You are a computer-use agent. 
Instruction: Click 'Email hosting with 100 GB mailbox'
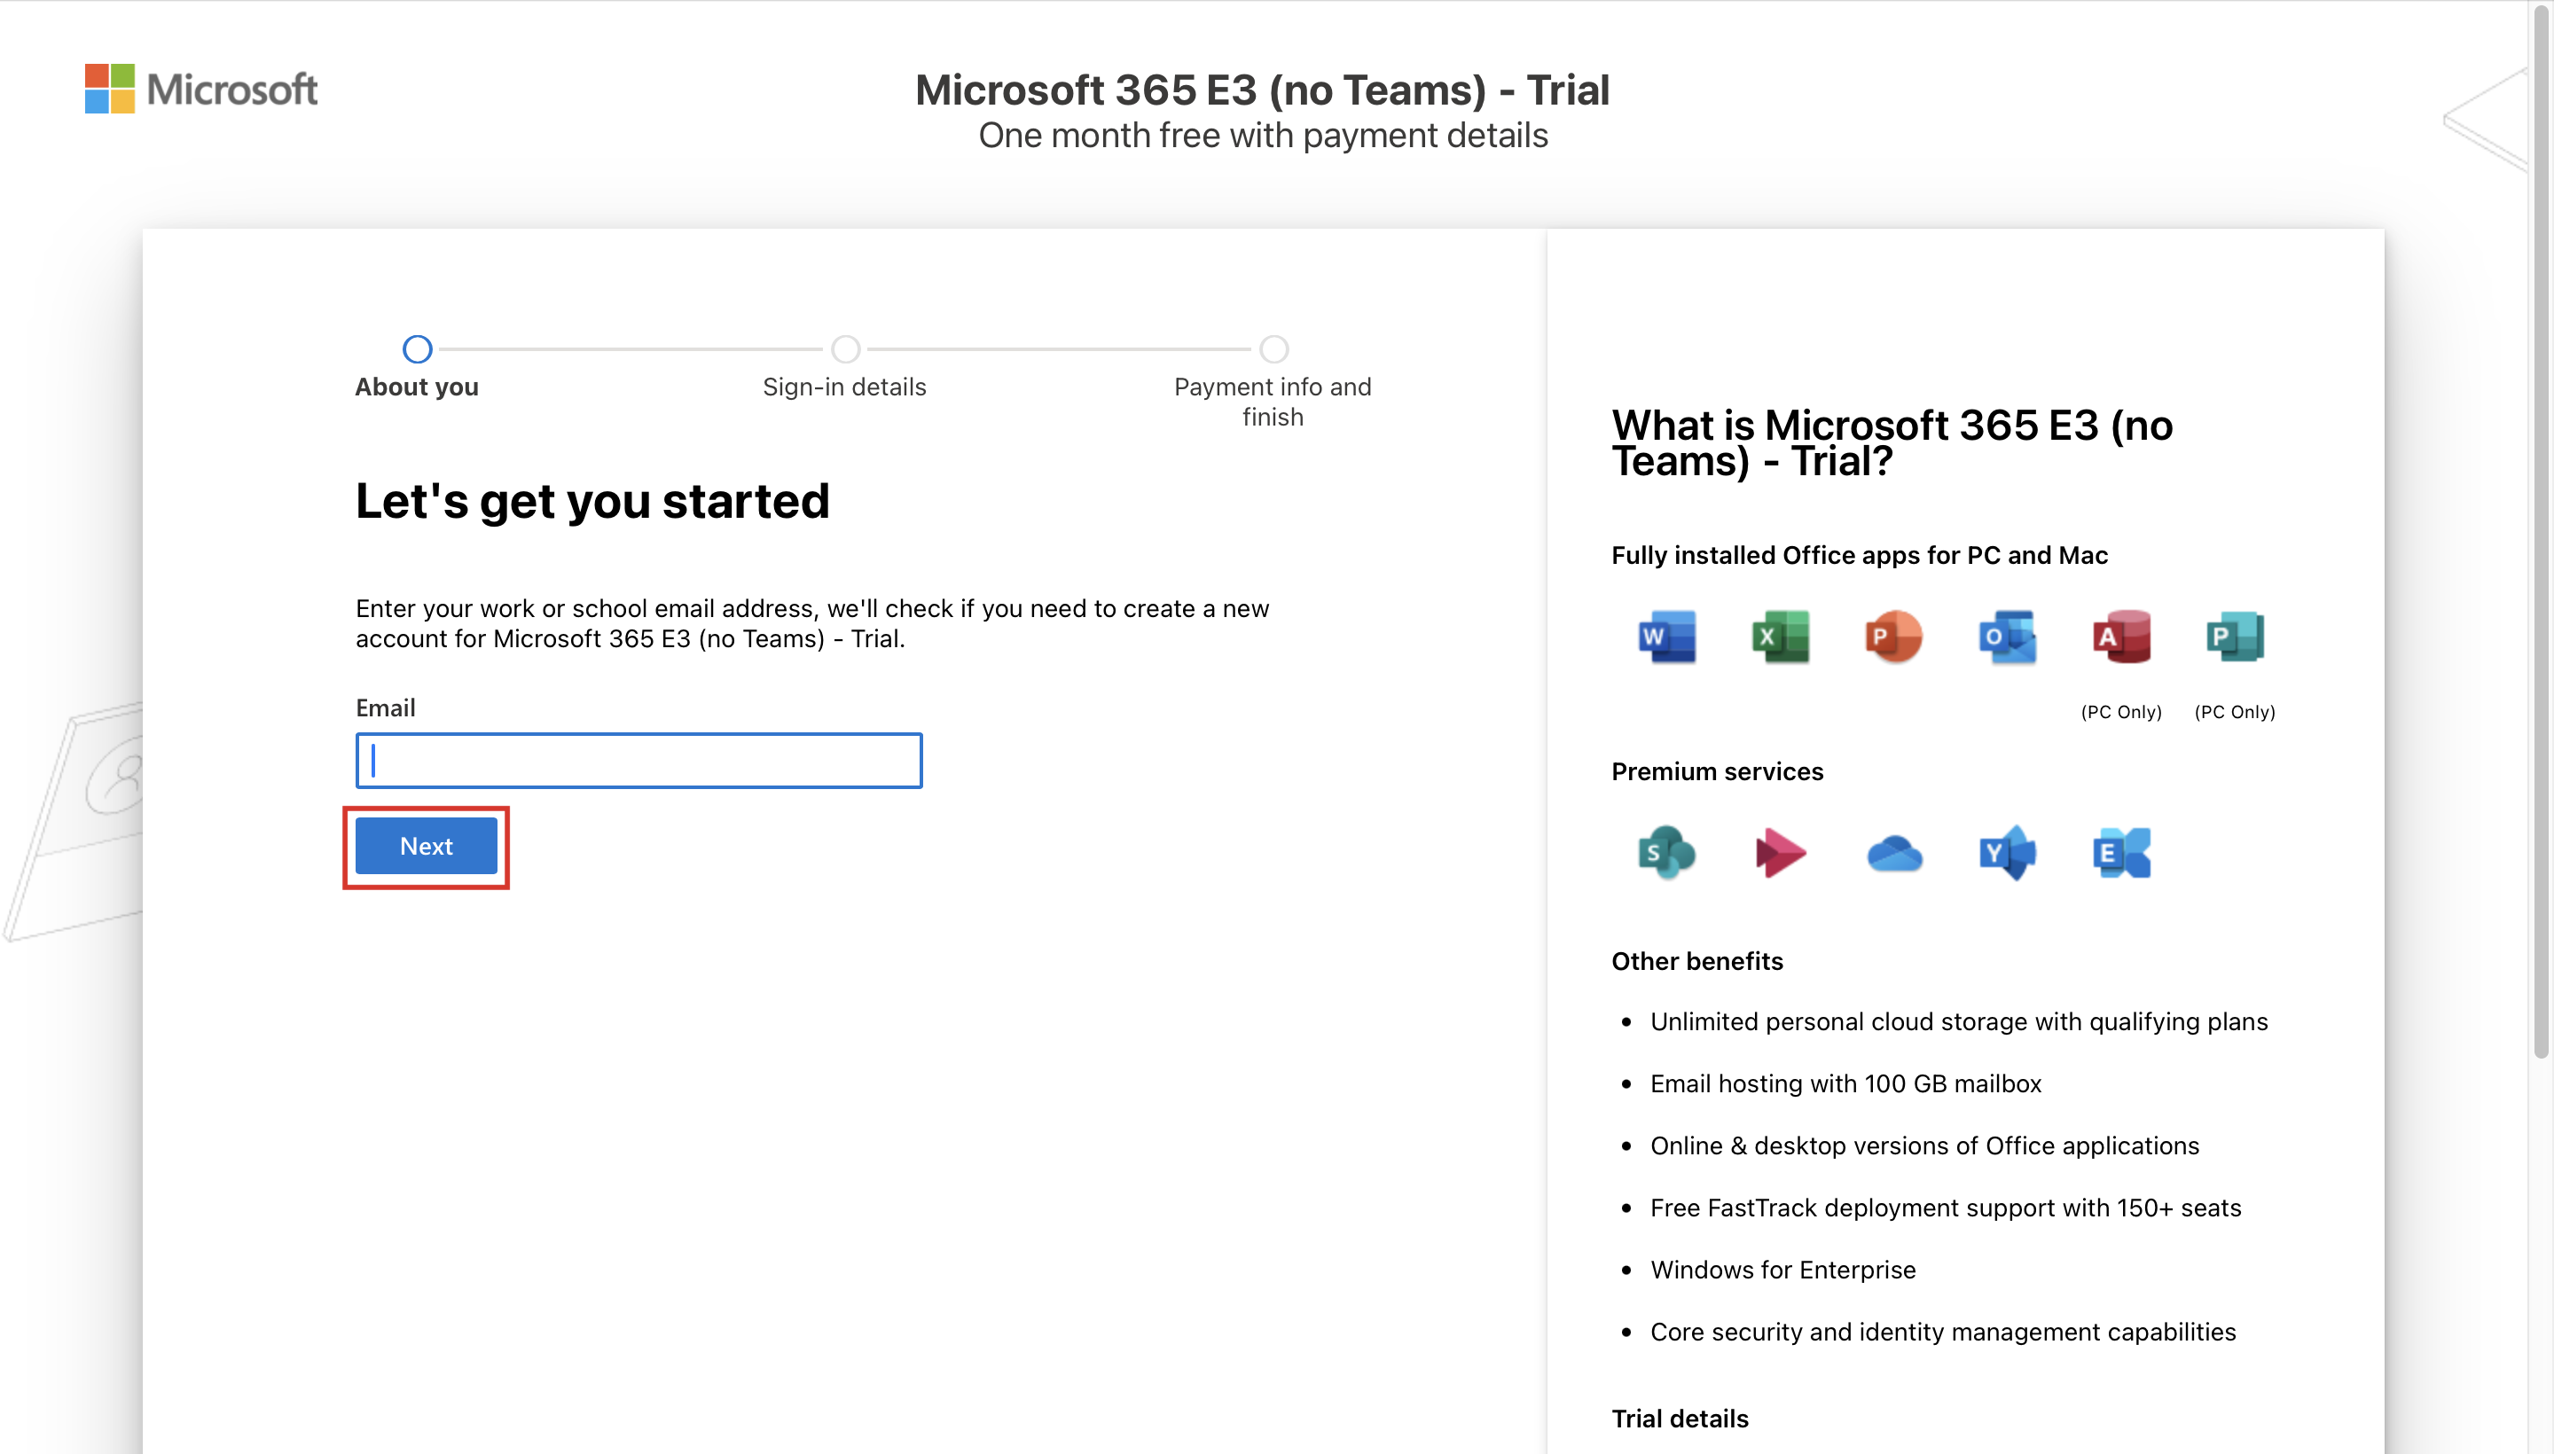tap(1845, 1083)
